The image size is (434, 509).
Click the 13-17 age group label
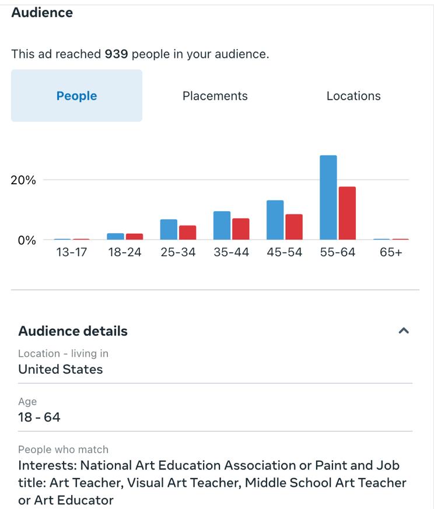pos(71,252)
